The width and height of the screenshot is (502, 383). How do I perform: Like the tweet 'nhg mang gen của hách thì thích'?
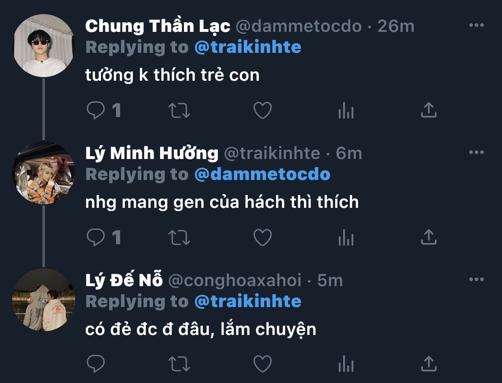(x=262, y=237)
